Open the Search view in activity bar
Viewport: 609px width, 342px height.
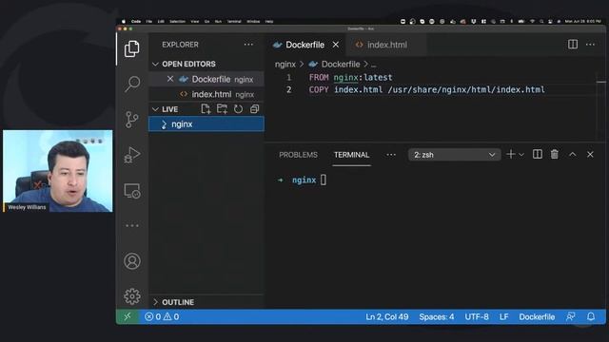(x=132, y=84)
